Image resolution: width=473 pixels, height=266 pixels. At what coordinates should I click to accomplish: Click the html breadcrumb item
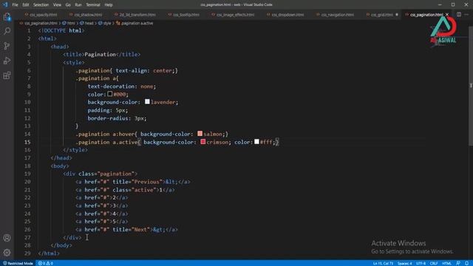click(x=69, y=23)
